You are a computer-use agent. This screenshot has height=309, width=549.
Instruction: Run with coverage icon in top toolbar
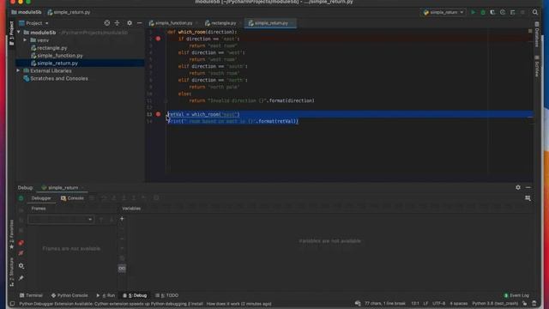[x=492, y=12]
